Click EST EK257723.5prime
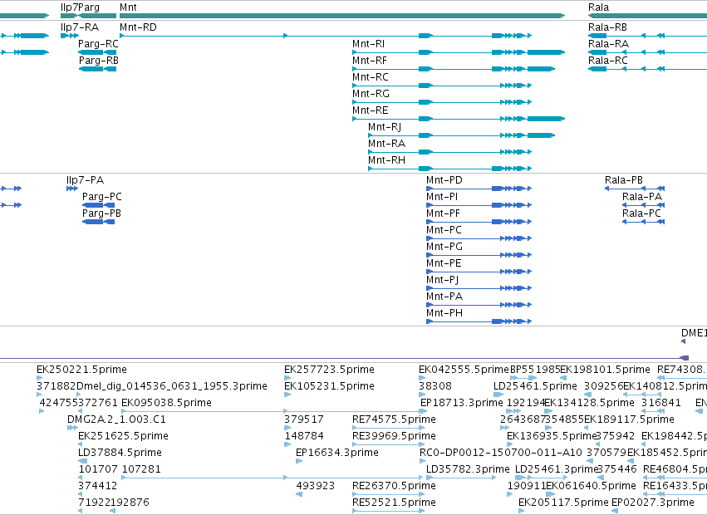This screenshot has height=515, width=707. tap(329, 370)
